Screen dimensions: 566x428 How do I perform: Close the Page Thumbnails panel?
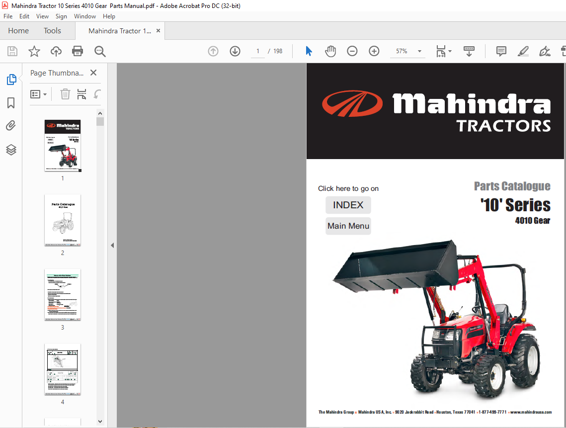pyautogui.click(x=93, y=73)
